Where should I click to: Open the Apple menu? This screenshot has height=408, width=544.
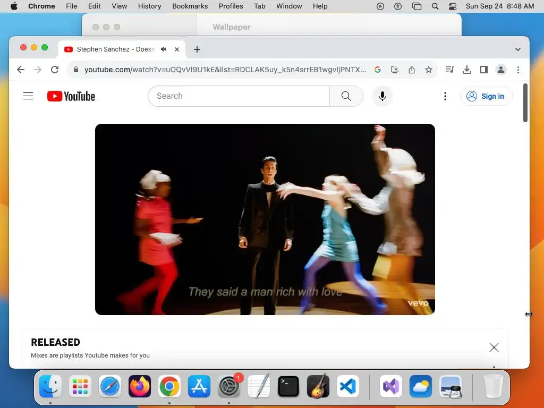click(x=14, y=6)
